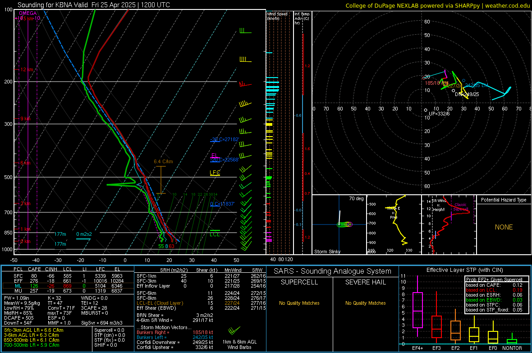Click the 'Classic Supercell' label in SR Wind plot
This screenshot has width=532, height=353.
(x=460, y=207)
